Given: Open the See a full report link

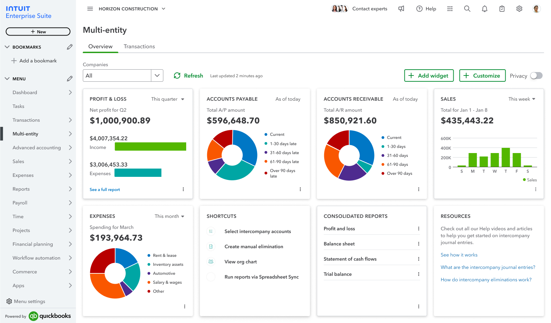Looking at the screenshot, I should (105, 189).
